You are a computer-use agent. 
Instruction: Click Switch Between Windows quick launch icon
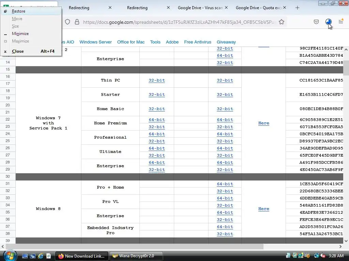tap(32, 256)
